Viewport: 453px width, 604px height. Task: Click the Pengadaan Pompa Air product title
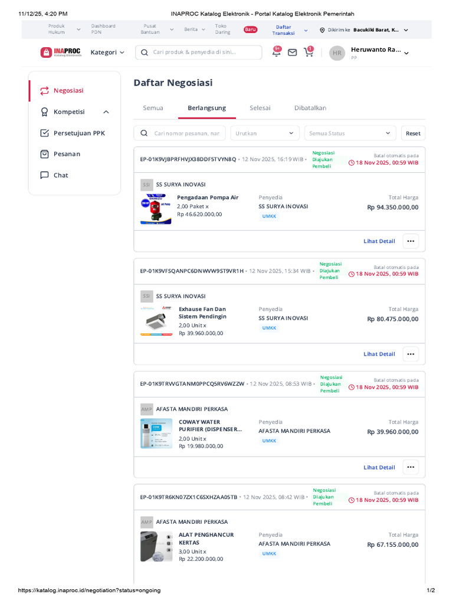tap(208, 198)
